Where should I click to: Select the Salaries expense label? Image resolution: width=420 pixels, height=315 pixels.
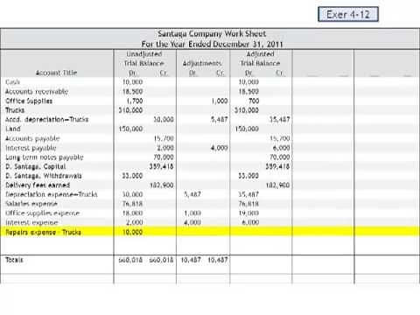point(31,204)
